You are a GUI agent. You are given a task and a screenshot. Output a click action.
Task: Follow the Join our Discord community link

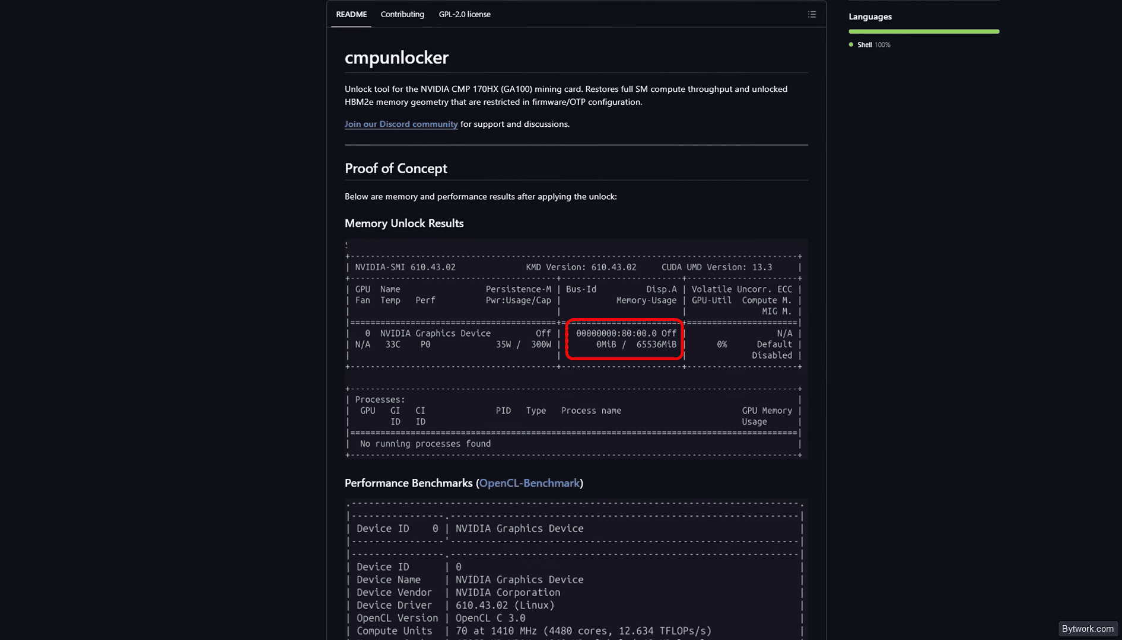(401, 124)
